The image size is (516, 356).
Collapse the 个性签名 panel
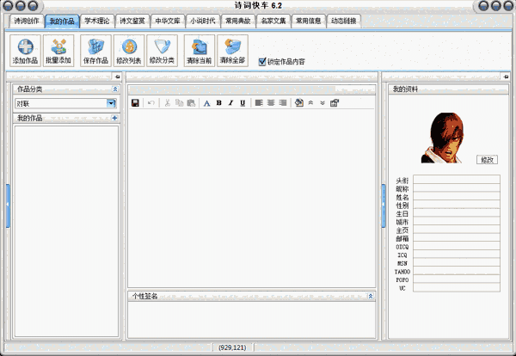click(x=370, y=296)
